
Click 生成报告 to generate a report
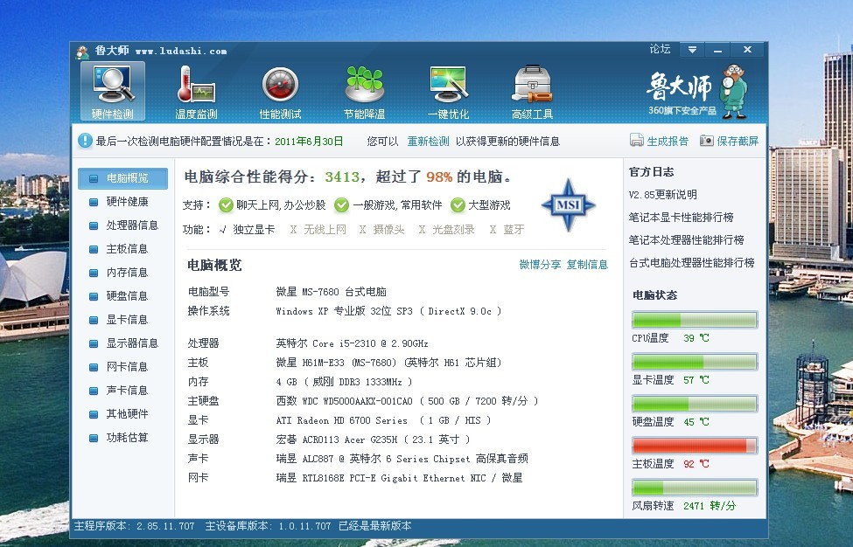coord(660,142)
